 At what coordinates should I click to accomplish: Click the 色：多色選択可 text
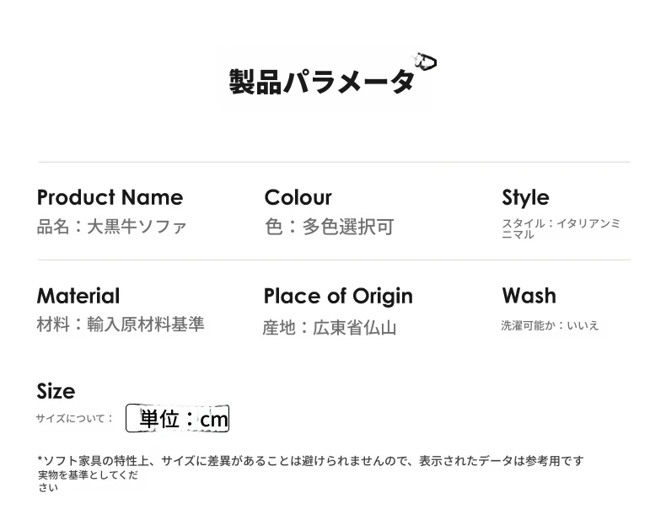[330, 227]
